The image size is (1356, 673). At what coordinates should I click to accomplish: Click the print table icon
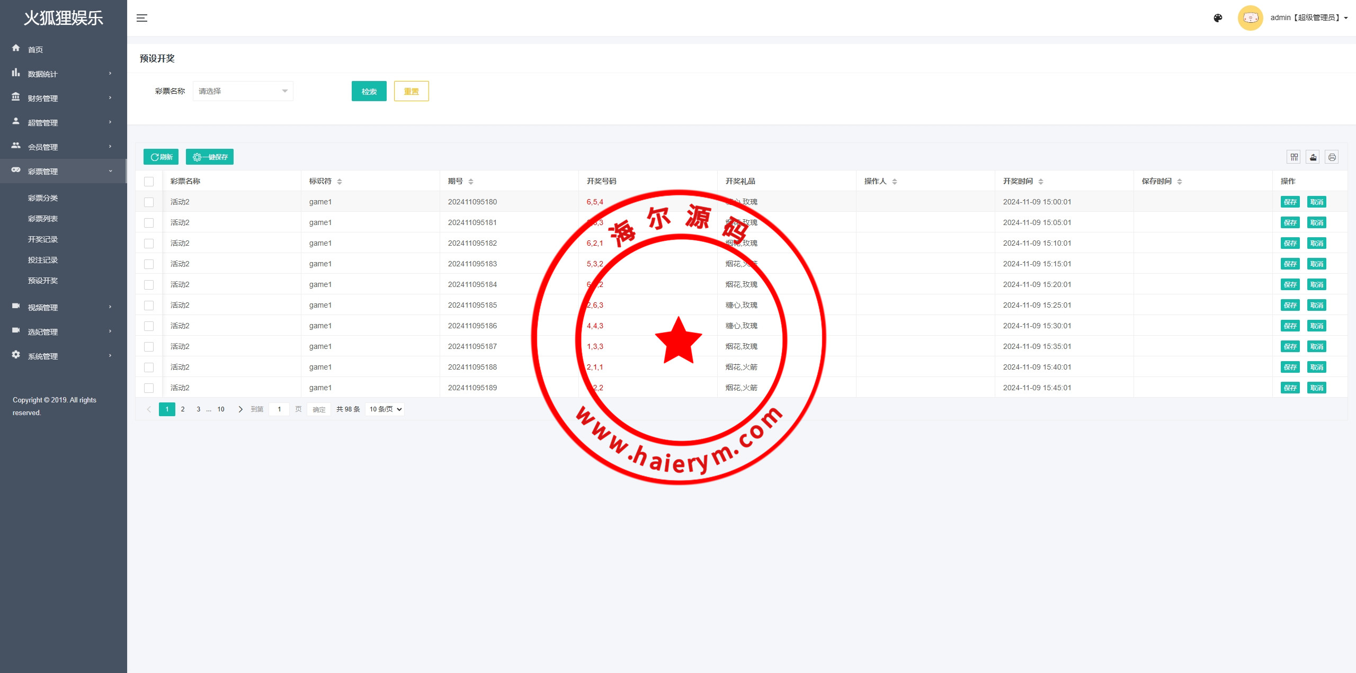[1332, 157]
